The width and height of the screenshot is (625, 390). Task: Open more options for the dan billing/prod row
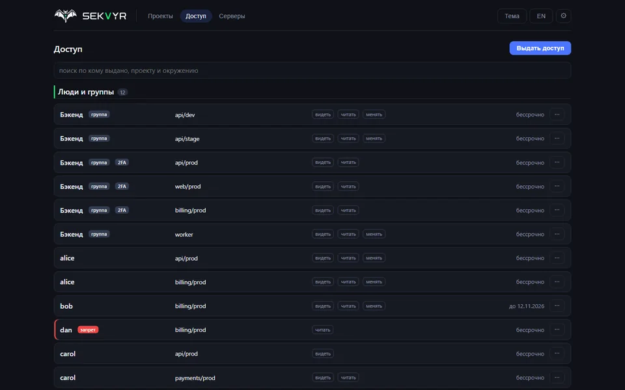point(557,330)
